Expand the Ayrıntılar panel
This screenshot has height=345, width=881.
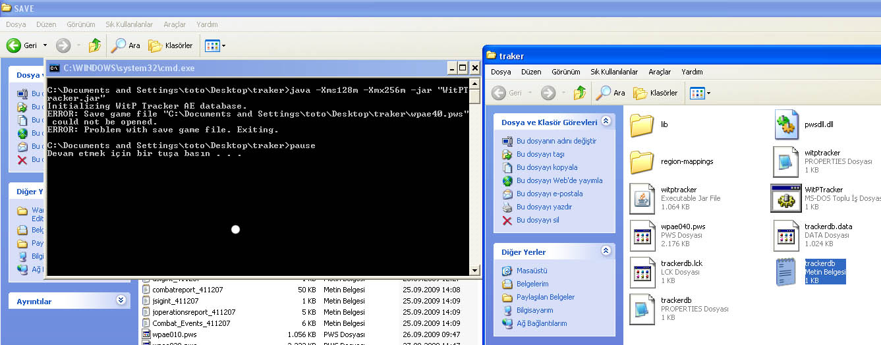coord(121,300)
